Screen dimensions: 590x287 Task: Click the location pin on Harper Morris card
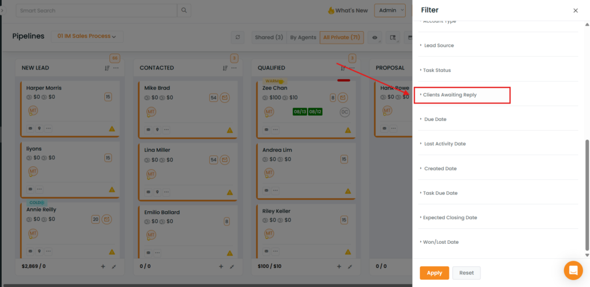pos(39,128)
